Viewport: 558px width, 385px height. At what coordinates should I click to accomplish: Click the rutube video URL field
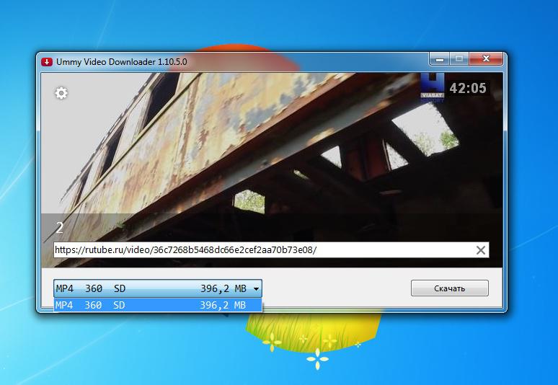(271, 249)
